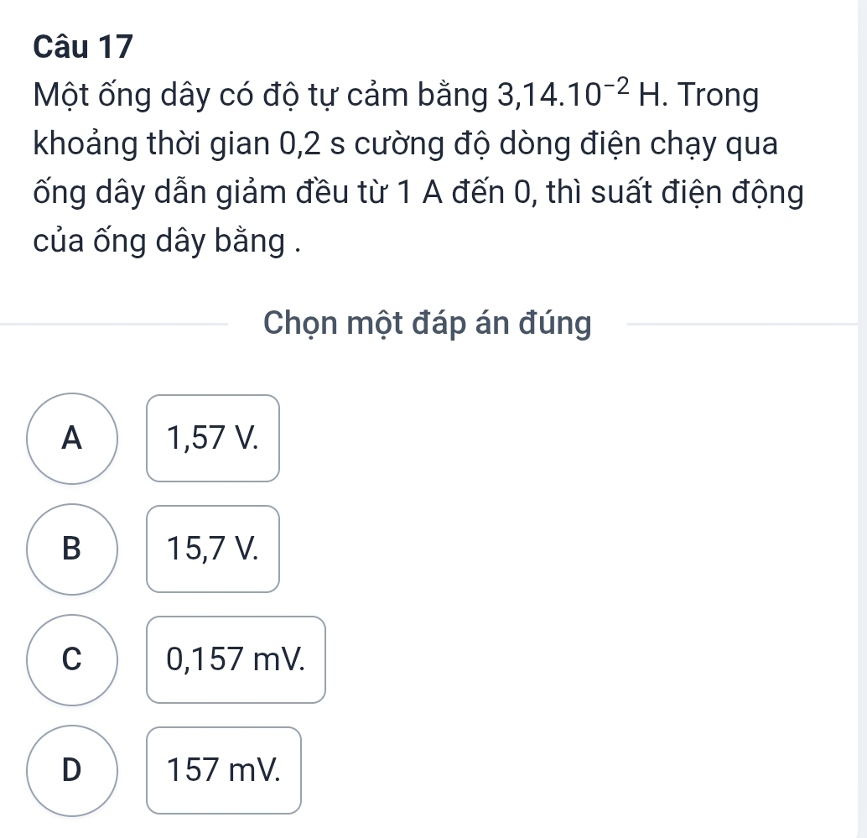Select the 157 mV. answer box
Screen dimensions: 867x838
pyautogui.click(x=224, y=770)
